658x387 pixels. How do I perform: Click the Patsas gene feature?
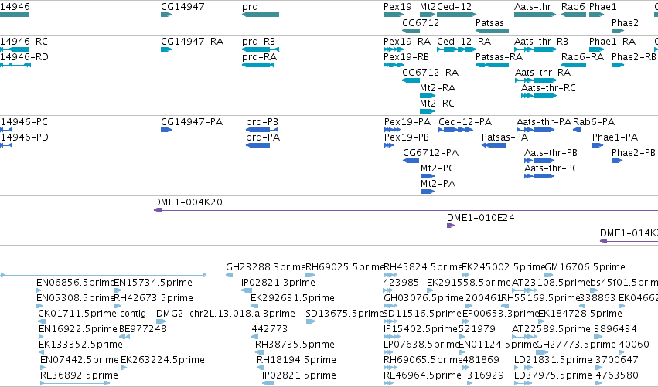pyautogui.click(x=492, y=31)
